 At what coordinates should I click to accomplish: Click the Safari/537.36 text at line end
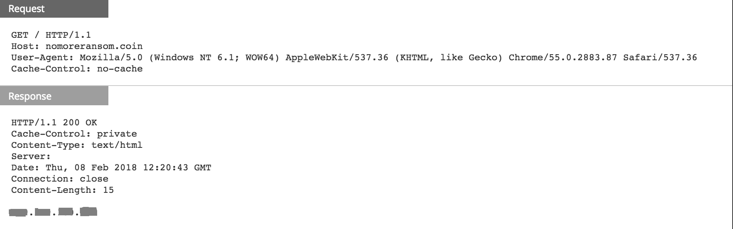[x=660, y=57]
